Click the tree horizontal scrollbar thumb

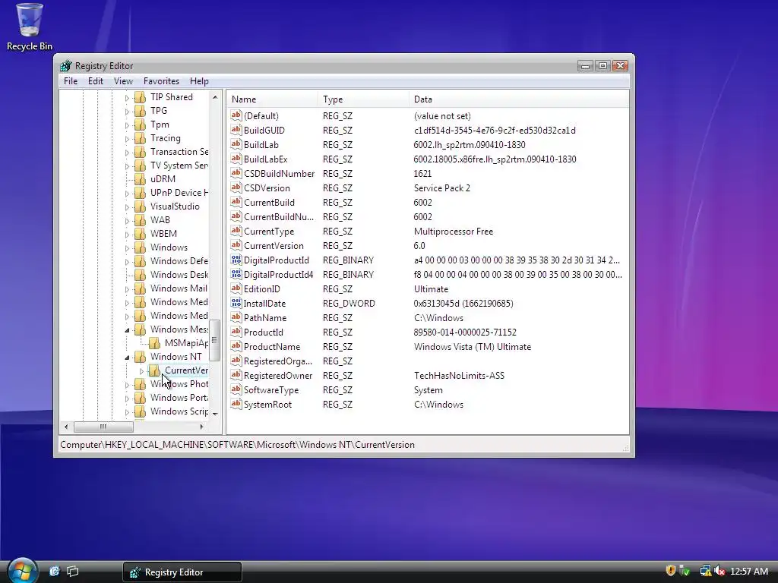pyautogui.click(x=103, y=427)
